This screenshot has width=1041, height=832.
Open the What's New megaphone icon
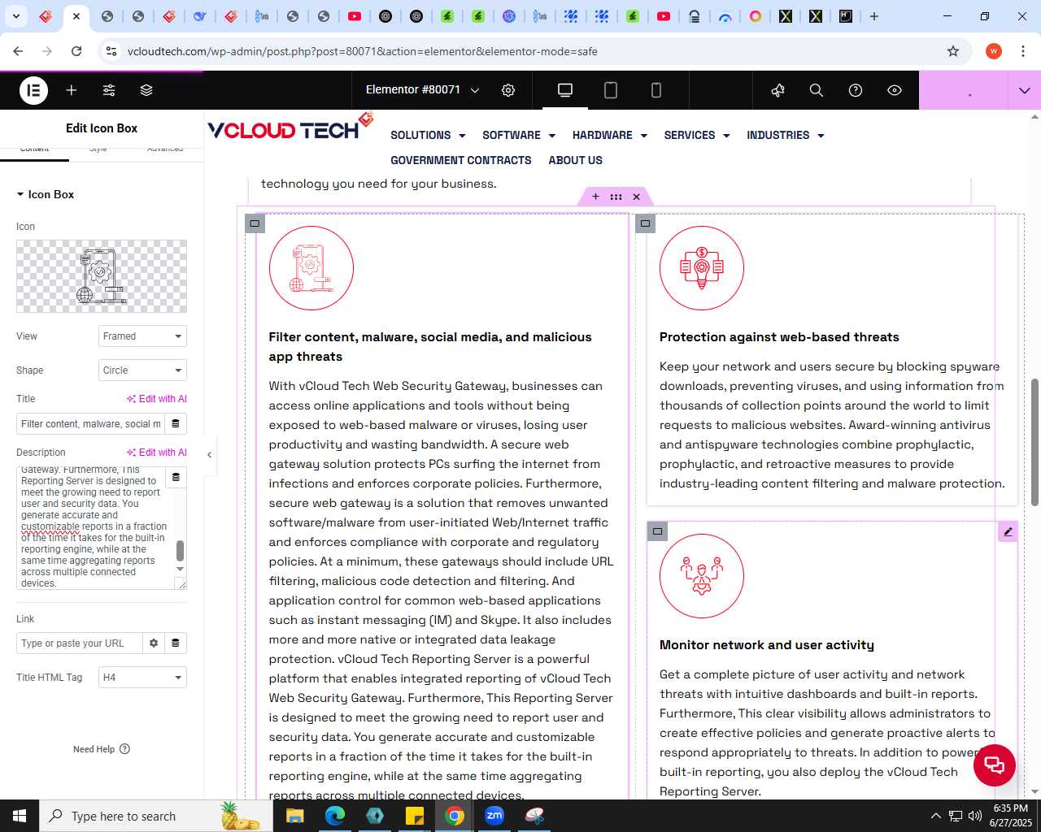(x=777, y=90)
